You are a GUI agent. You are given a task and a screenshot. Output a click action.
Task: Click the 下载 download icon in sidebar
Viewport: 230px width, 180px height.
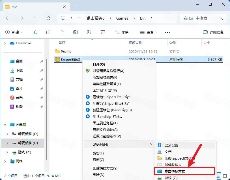12,70
